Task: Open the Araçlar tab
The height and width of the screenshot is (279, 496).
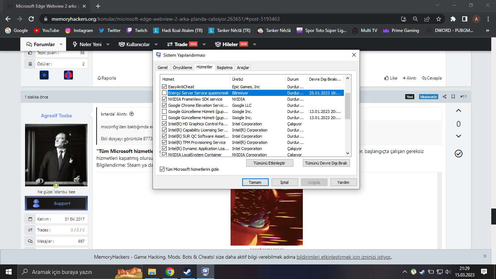Action: (x=243, y=68)
